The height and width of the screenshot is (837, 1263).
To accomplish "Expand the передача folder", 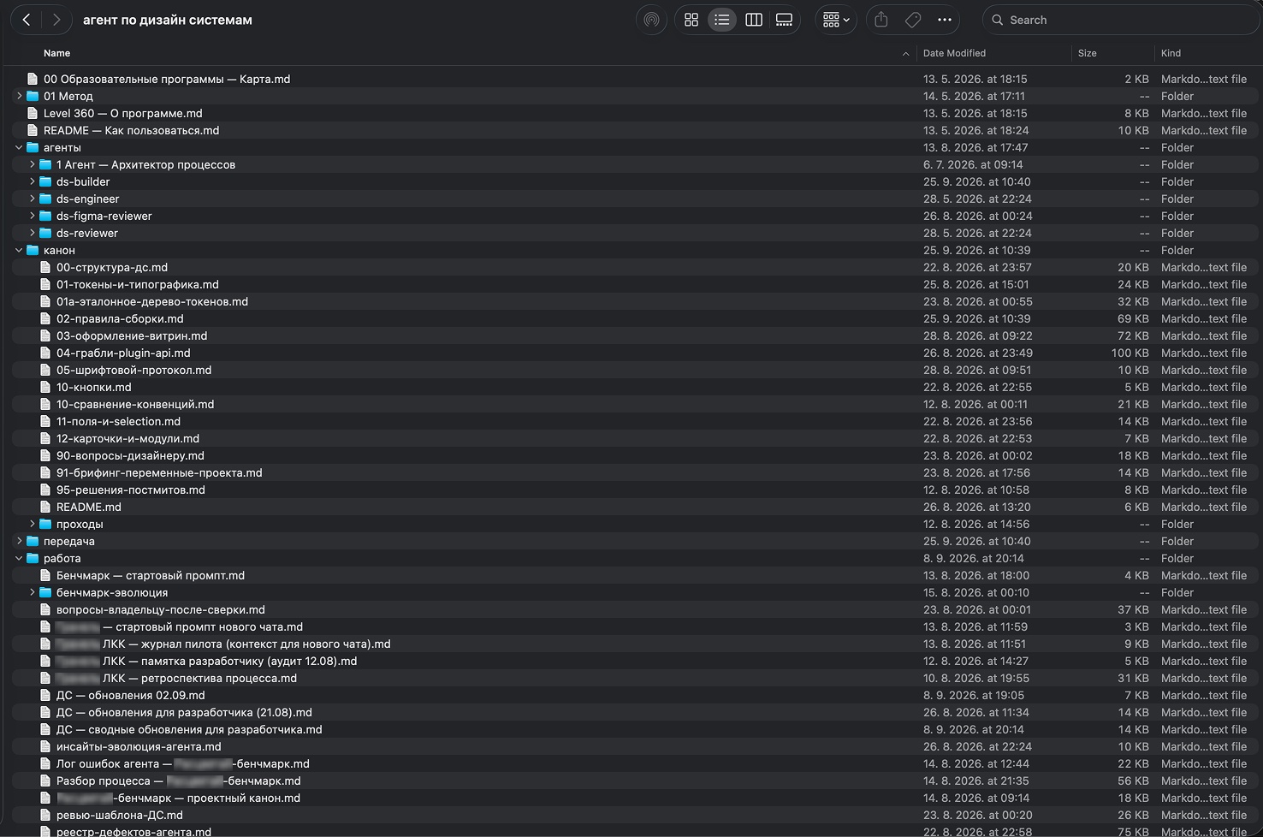I will click(x=19, y=541).
